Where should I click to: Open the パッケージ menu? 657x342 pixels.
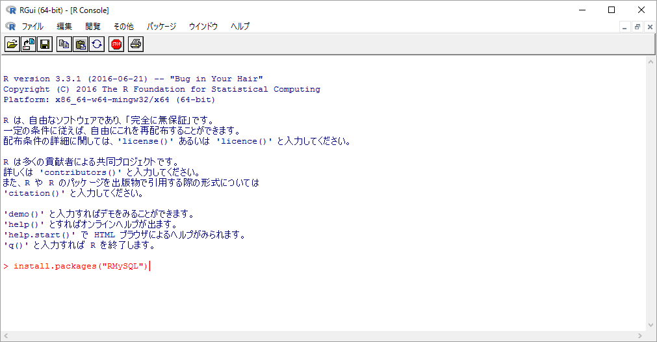(x=161, y=27)
